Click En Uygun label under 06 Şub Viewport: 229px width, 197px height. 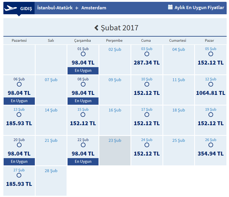point(19,101)
